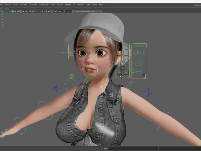Select the top-right box in left control panel

point(126,47)
